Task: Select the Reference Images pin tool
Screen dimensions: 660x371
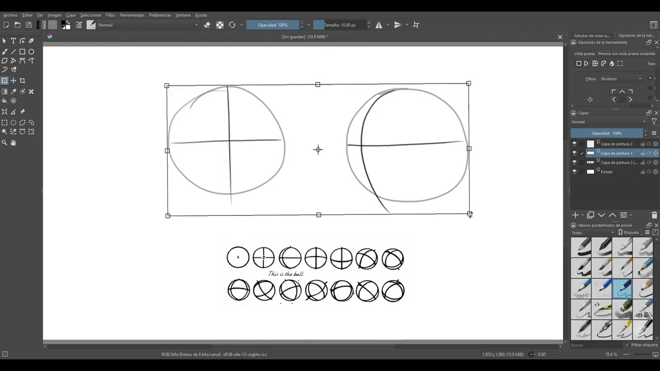Action: [22, 112]
